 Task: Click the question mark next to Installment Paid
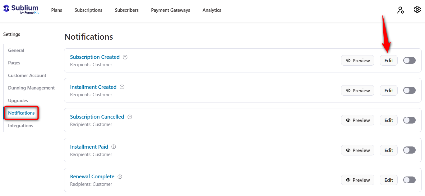coord(113,147)
